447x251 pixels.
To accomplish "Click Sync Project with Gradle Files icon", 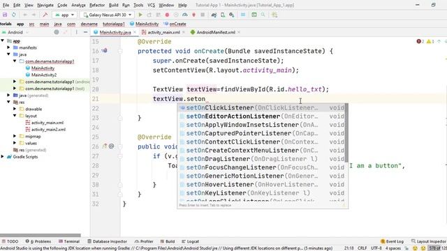I will 214,15.
